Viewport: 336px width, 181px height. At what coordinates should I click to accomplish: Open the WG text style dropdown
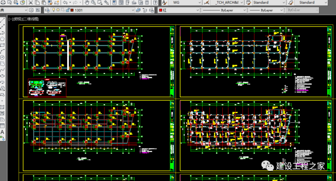click(185, 3)
